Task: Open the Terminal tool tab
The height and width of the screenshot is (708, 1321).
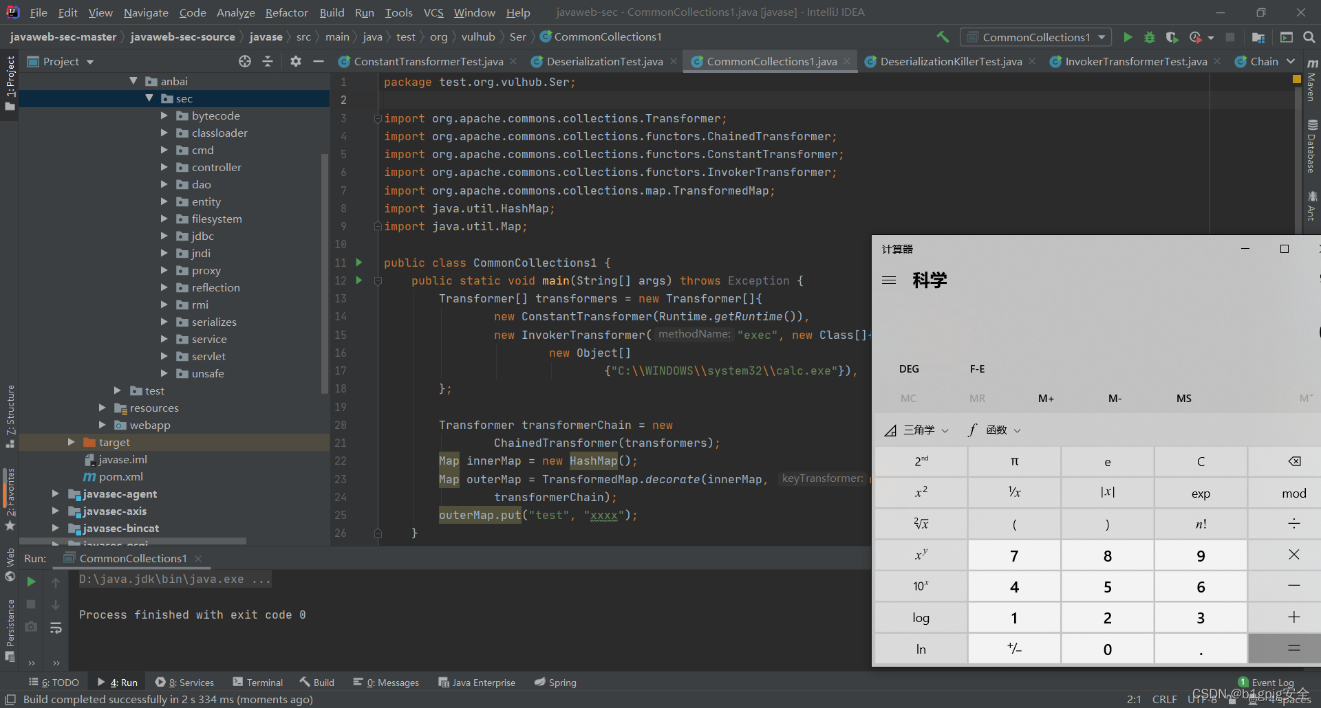Action: 258,683
